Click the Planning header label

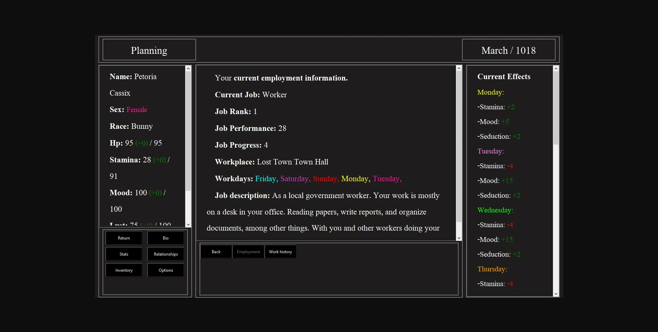click(149, 50)
